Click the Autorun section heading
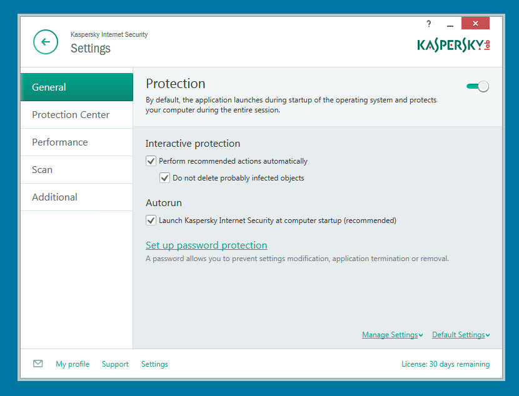 tap(163, 202)
